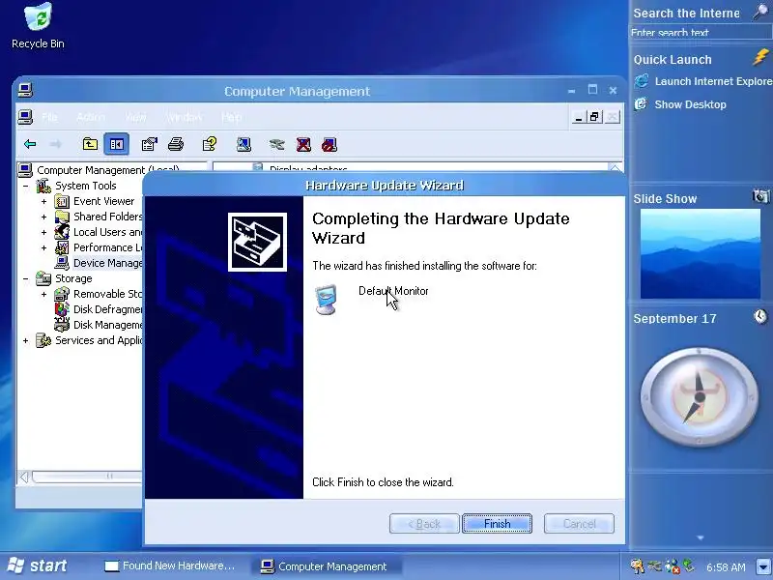
Task: Toggle the Show/Hide Console Tree toolbar button
Action: click(x=116, y=144)
